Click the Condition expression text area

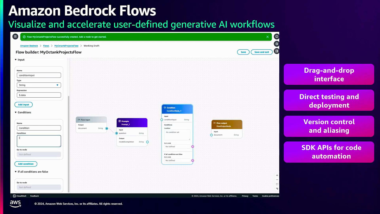pyautogui.click(x=39, y=141)
